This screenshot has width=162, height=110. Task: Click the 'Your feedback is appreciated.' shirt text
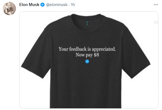point(87,49)
